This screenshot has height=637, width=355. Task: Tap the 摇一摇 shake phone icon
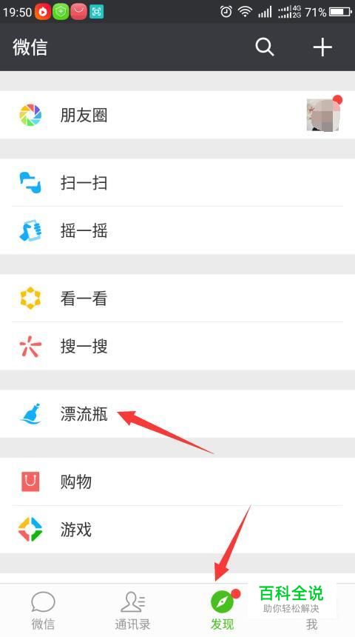30,231
